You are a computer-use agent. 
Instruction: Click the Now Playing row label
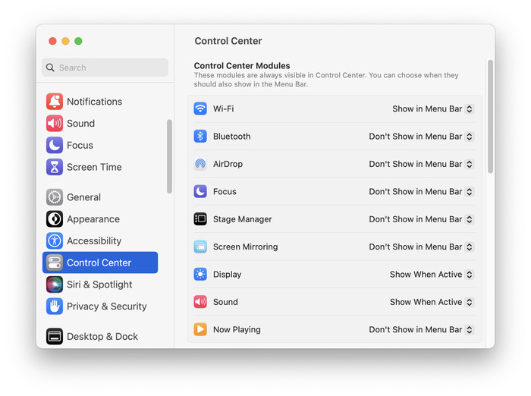click(x=237, y=329)
